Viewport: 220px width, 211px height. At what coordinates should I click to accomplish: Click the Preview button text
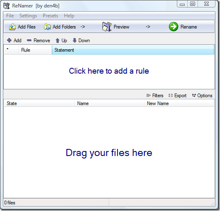(x=122, y=27)
